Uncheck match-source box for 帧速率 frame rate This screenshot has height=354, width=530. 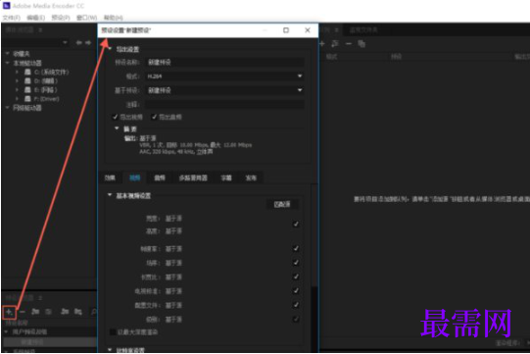[x=296, y=248]
